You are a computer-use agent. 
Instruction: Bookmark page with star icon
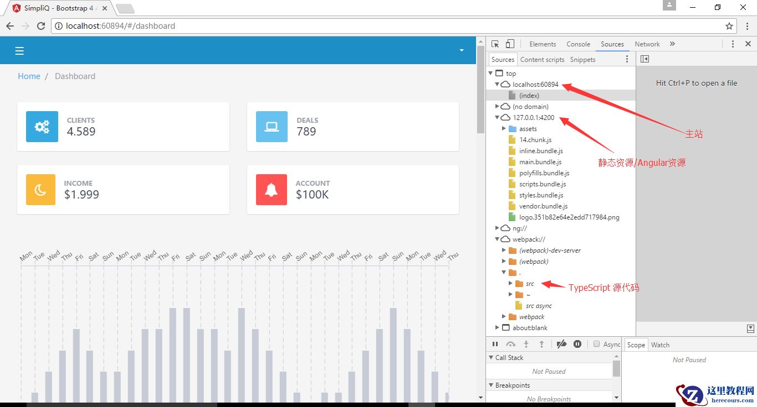pyautogui.click(x=729, y=26)
